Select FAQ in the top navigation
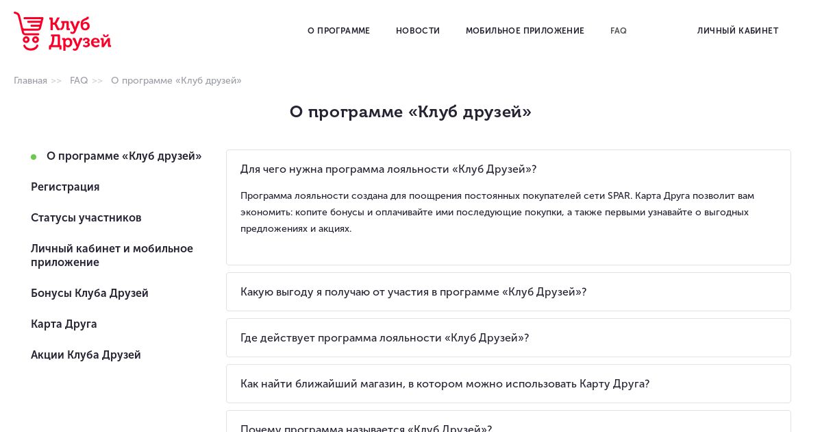Image resolution: width=822 pixels, height=432 pixels. tap(619, 31)
